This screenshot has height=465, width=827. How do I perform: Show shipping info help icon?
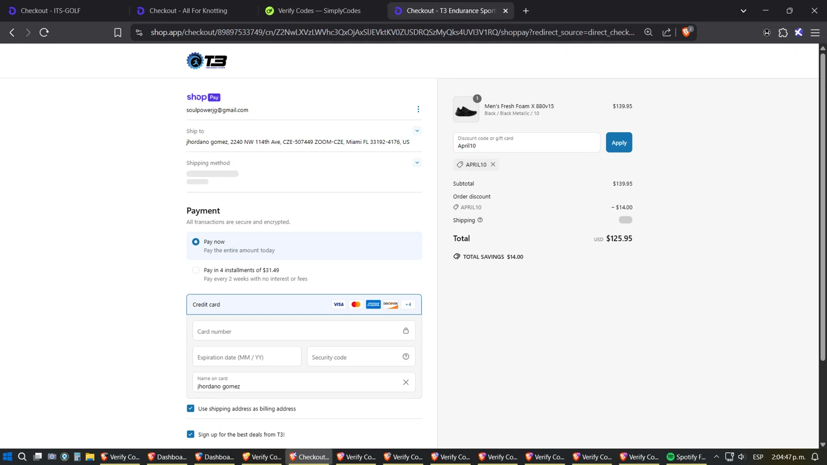[480, 220]
